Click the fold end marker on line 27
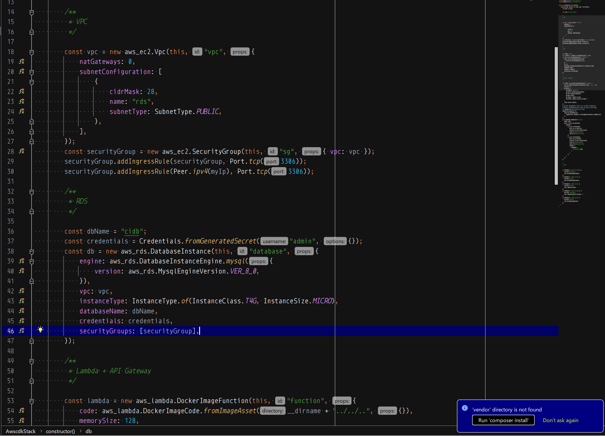605x436 pixels. 32,141
